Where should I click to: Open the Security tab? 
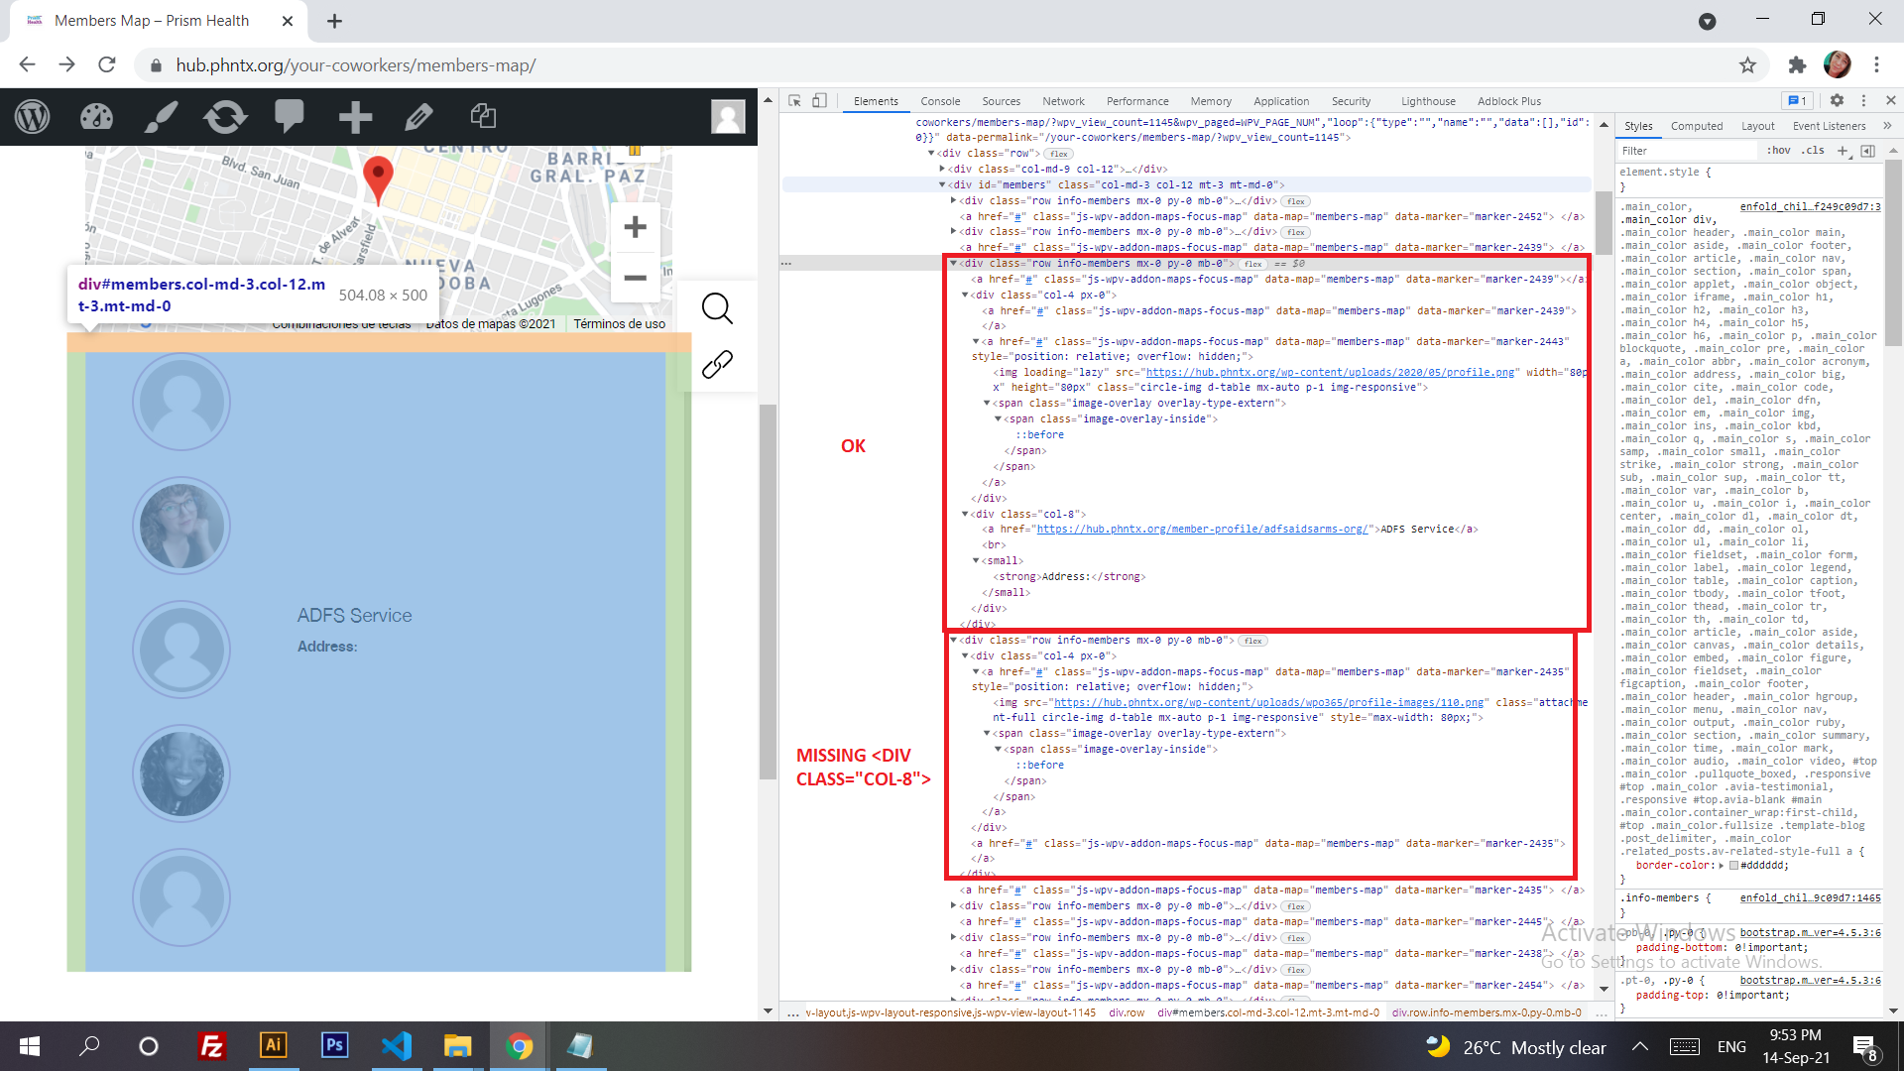(1351, 101)
